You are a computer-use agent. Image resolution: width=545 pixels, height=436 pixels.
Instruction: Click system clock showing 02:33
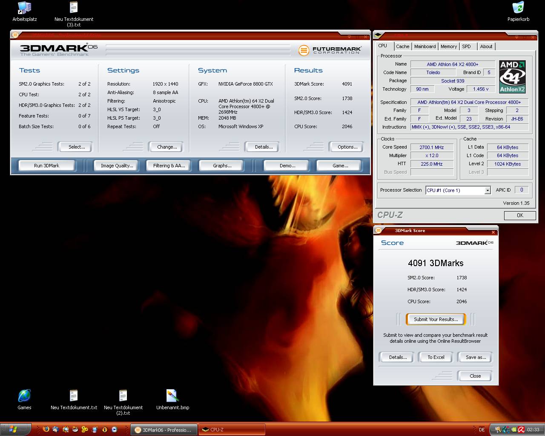click(x=533, y=430)
